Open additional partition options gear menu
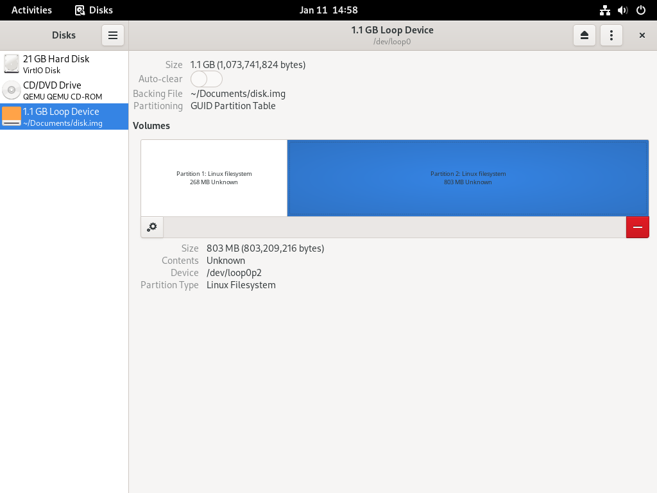Screen dimensions: 657x493 (x=152, y=227)
